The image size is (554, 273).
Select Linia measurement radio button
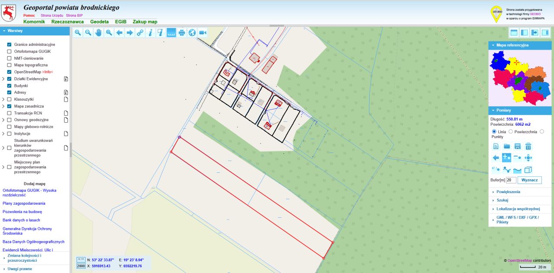click(494, 131)
